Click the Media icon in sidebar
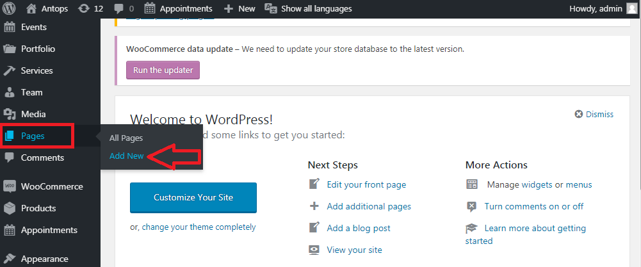Screen dimensions: 641x267 [x=10, y=114]
